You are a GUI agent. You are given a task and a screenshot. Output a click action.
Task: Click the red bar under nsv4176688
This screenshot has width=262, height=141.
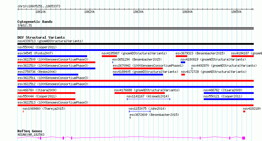[x=140, y=93]
